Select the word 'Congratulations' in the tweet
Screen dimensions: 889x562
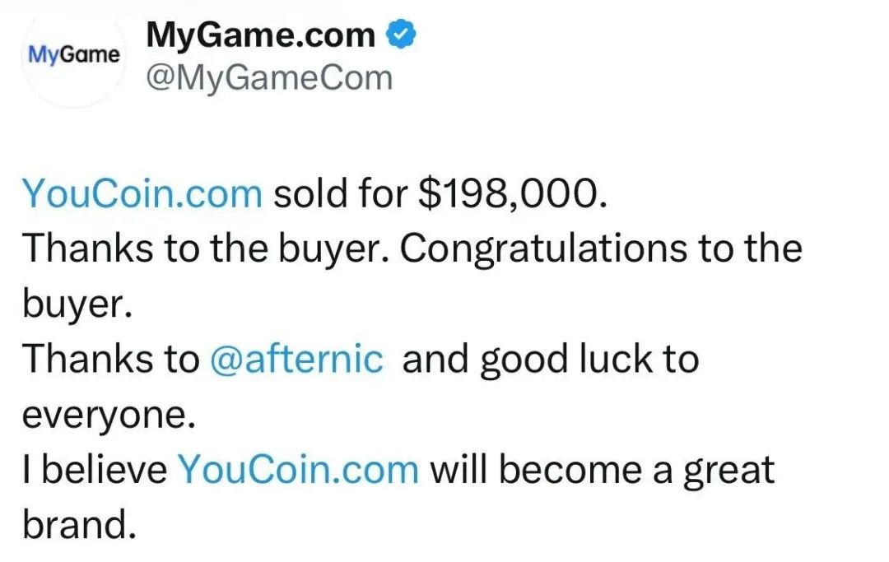click(x=544, y=249)
